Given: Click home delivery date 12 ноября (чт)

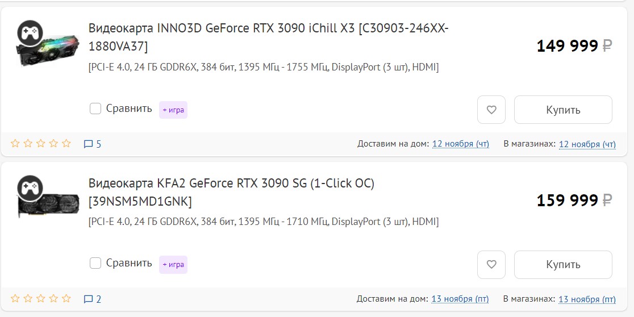Looking at the screenshot, I should click(460, 144).
